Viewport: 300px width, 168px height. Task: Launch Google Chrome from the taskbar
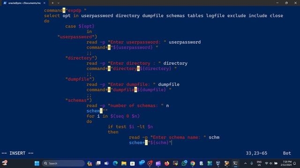tap(193, 163)
